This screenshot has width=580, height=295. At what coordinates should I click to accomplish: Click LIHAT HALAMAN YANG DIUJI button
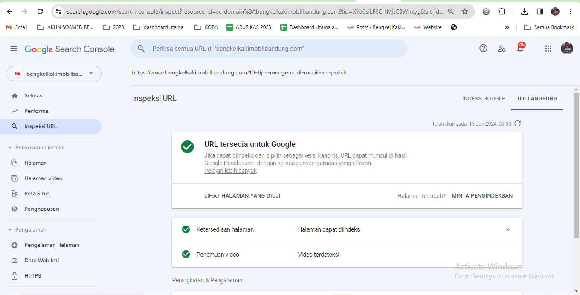tap(242, 196)
